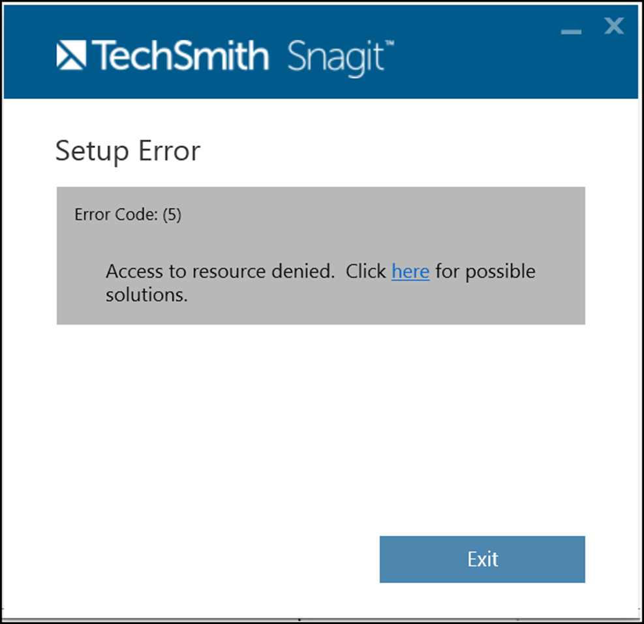Click the word "Error" in the Setup heading
Image resolution: width=644 pixels, height=624 pixels.
(x=169, y=151)
